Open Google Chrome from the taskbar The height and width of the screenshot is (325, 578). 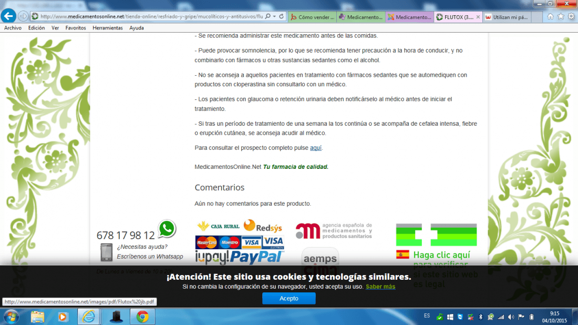point(142,317)
